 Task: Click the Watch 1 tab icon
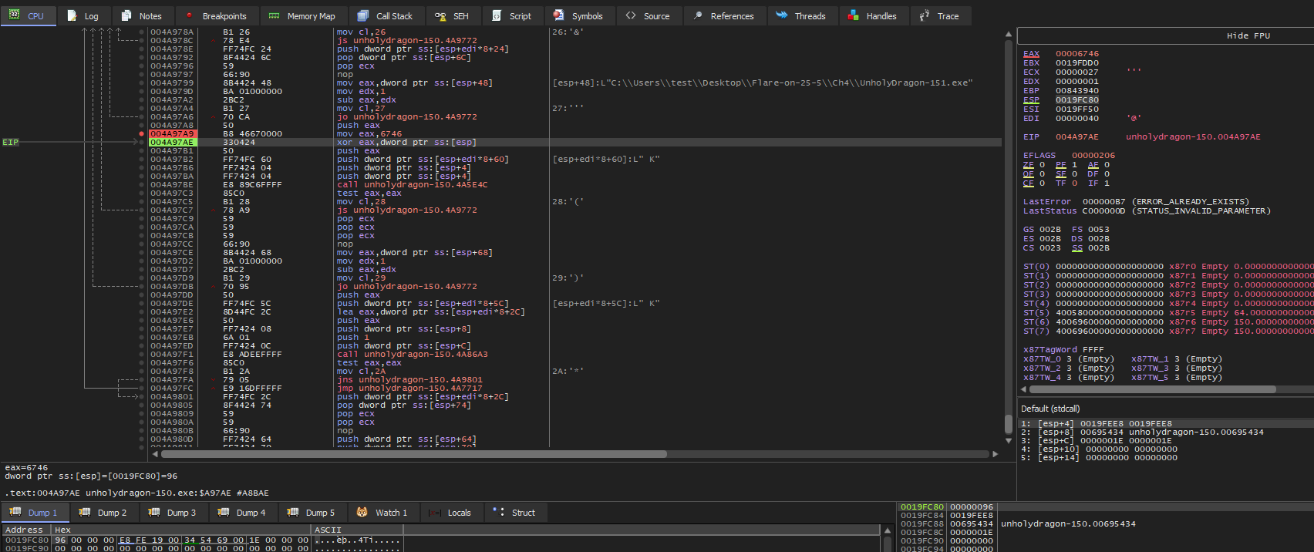coord(362,513)
